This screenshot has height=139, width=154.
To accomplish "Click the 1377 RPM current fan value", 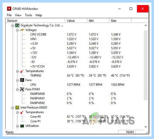I will [73, 85].
